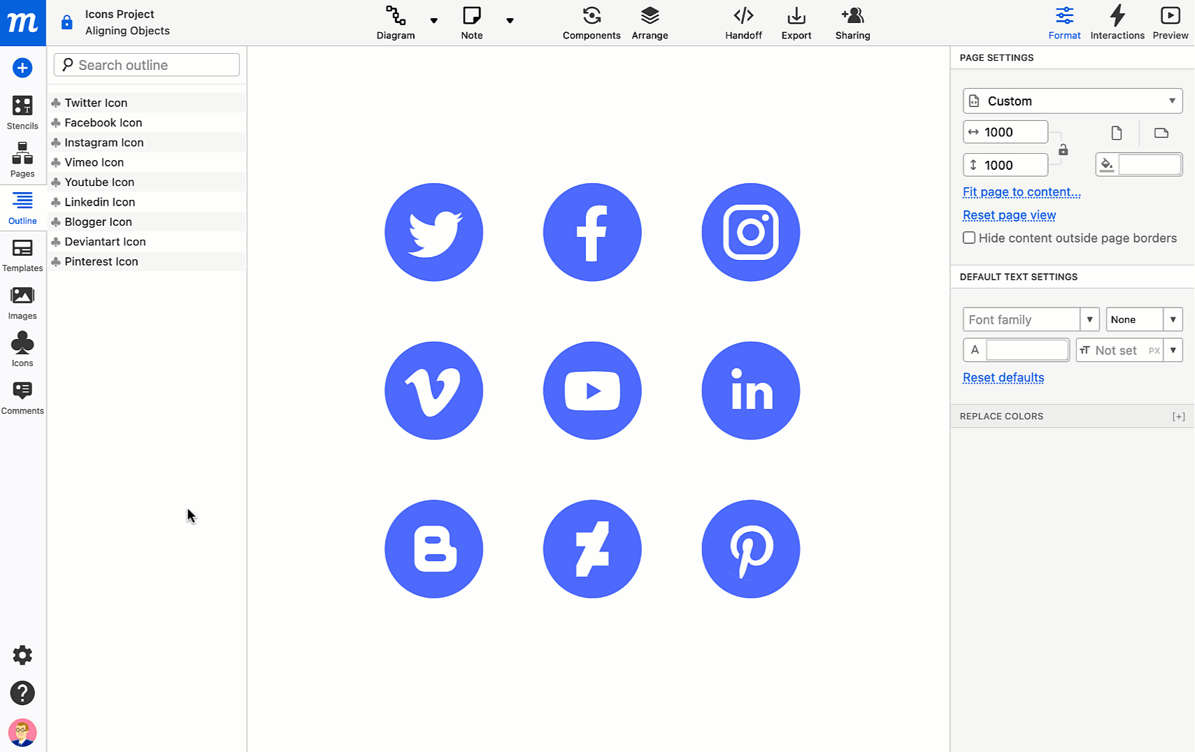This screenshot has width=1195, height=752.
Task: Open the Templates panel
Action: click(22, 254)
